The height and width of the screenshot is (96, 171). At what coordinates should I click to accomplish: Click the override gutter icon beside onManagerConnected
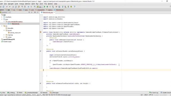coord(40,40)
